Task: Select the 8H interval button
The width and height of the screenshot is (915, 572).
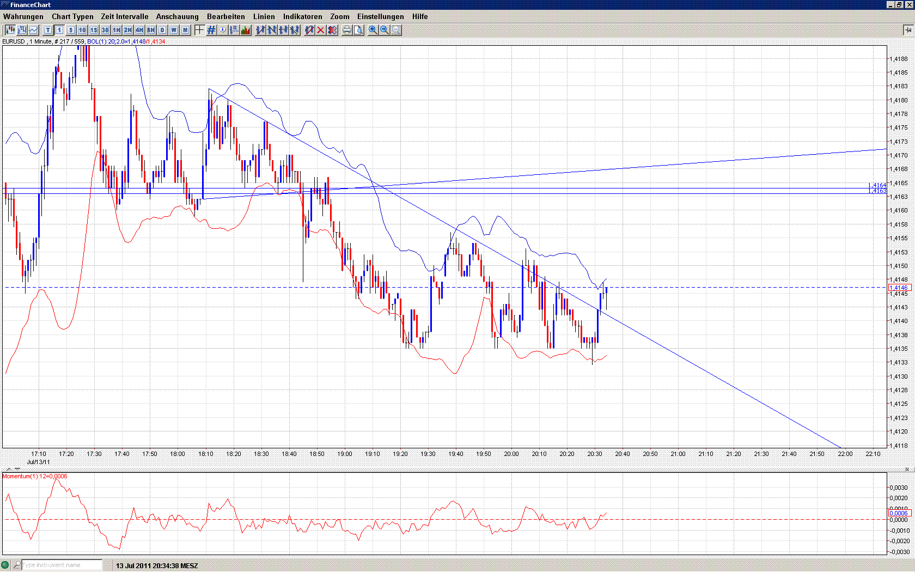Action: point(151,30)
